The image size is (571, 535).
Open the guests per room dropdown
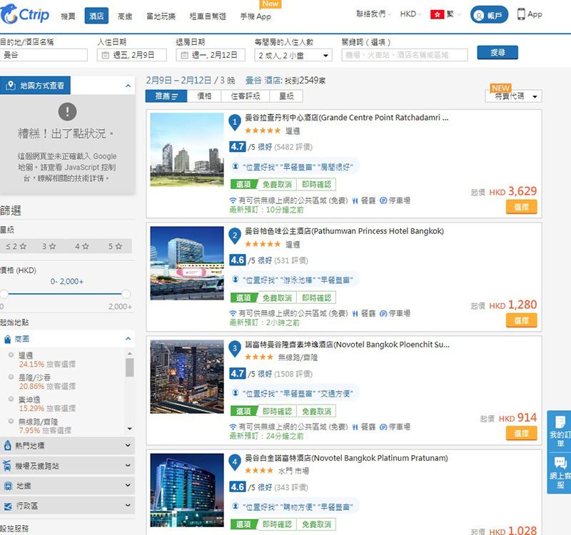point(293,56)
